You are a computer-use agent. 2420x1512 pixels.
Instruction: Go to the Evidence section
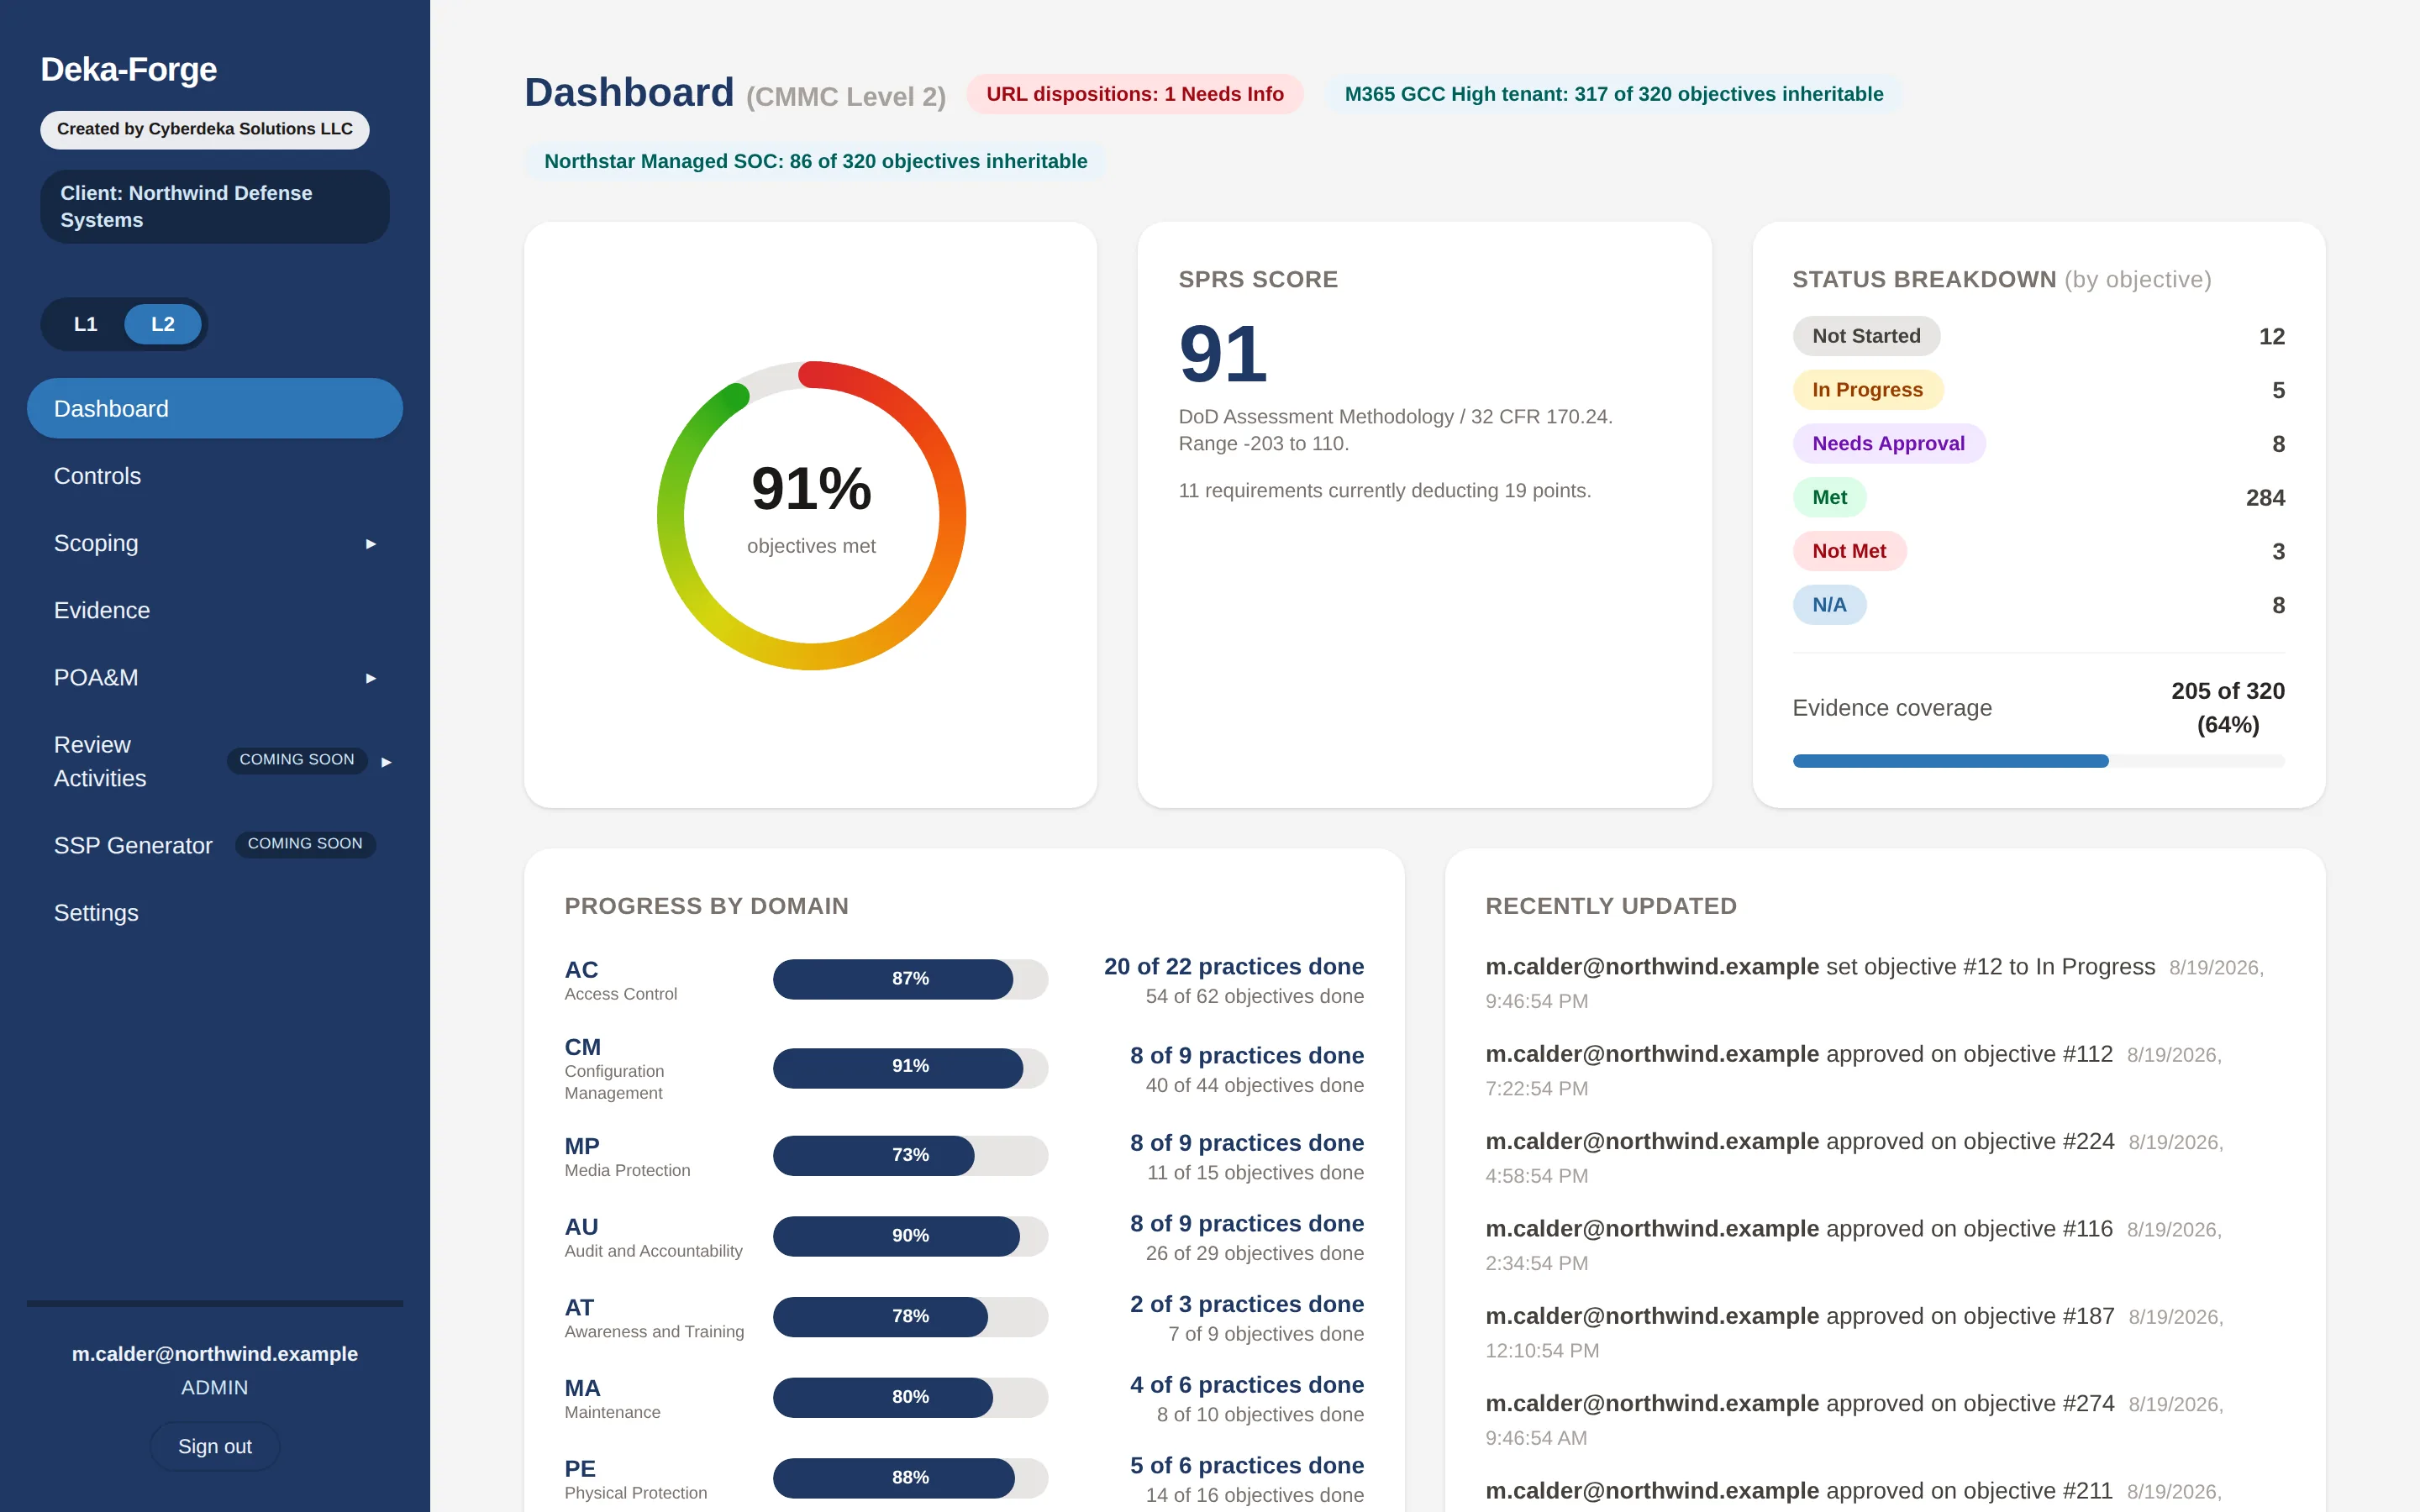[x=215, y=610]
